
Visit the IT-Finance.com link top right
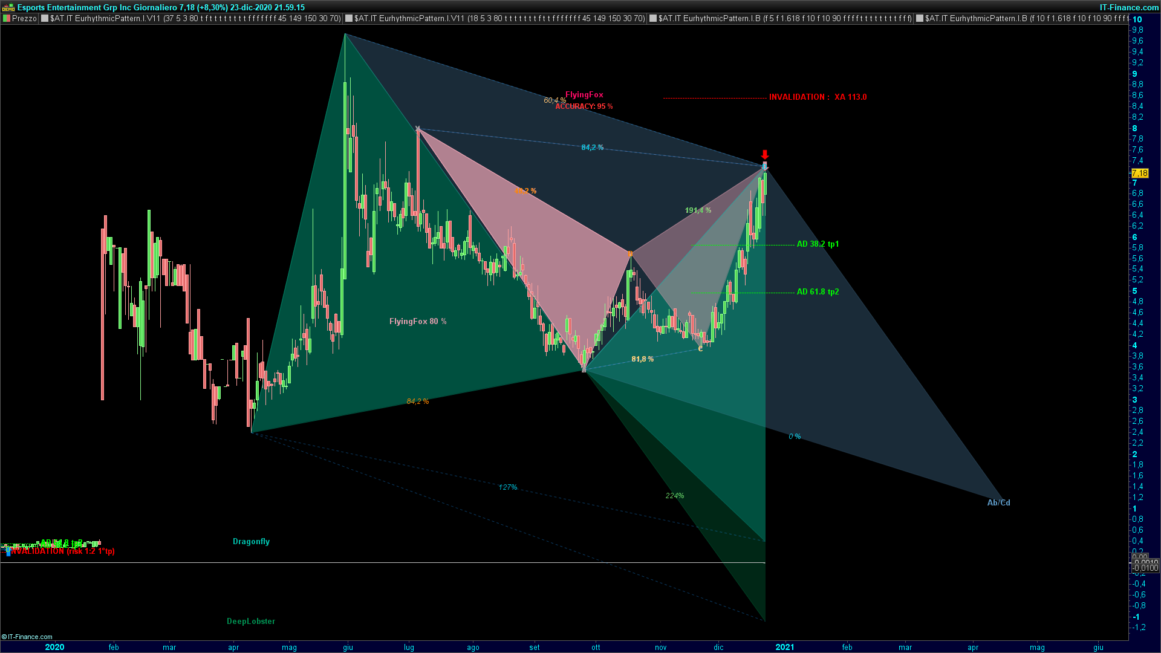click(1128, 7)
